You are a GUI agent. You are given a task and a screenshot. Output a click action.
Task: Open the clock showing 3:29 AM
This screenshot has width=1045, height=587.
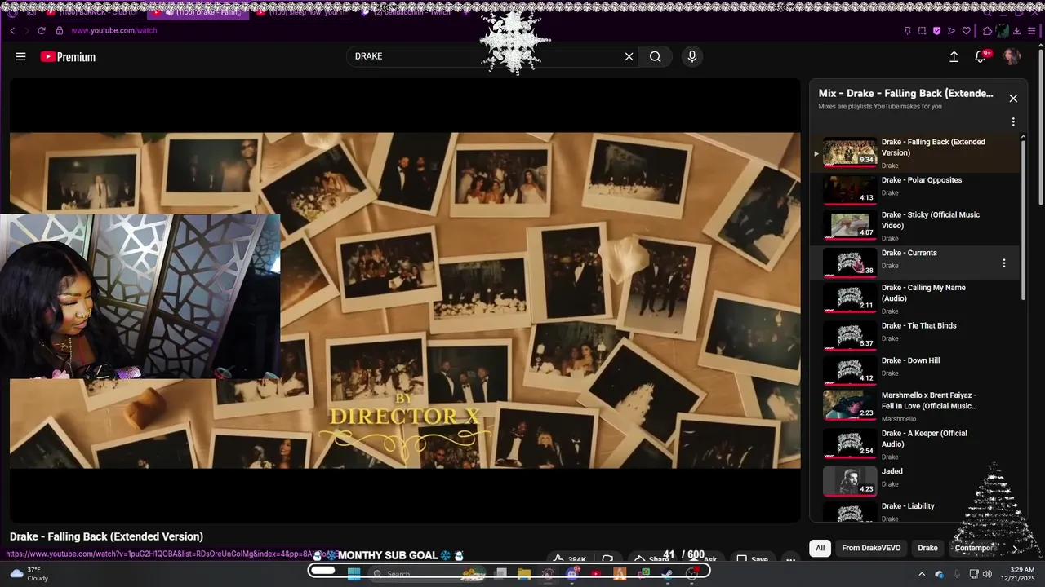(x=1022, y=574)
